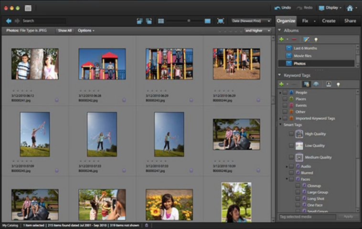Expand the Audio smart tag group

[x=287, y=167]
